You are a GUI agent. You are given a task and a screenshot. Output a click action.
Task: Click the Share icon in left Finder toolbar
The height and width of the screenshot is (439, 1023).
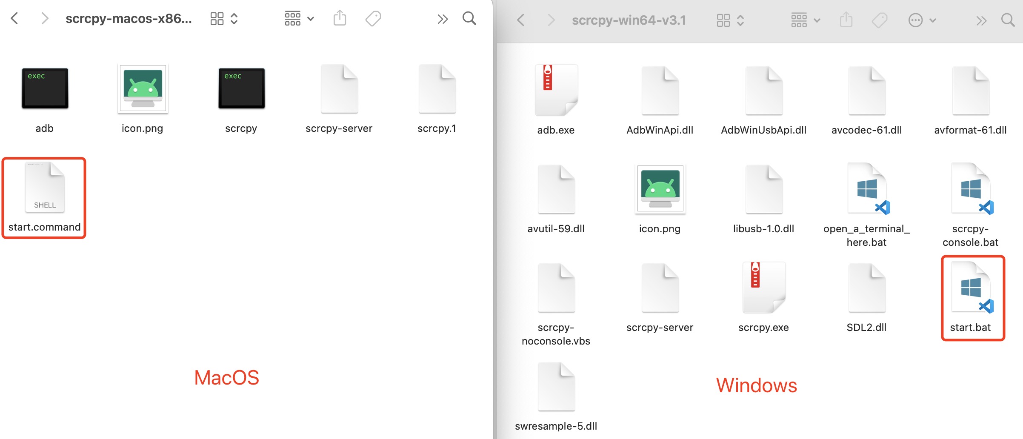[340, 19]
